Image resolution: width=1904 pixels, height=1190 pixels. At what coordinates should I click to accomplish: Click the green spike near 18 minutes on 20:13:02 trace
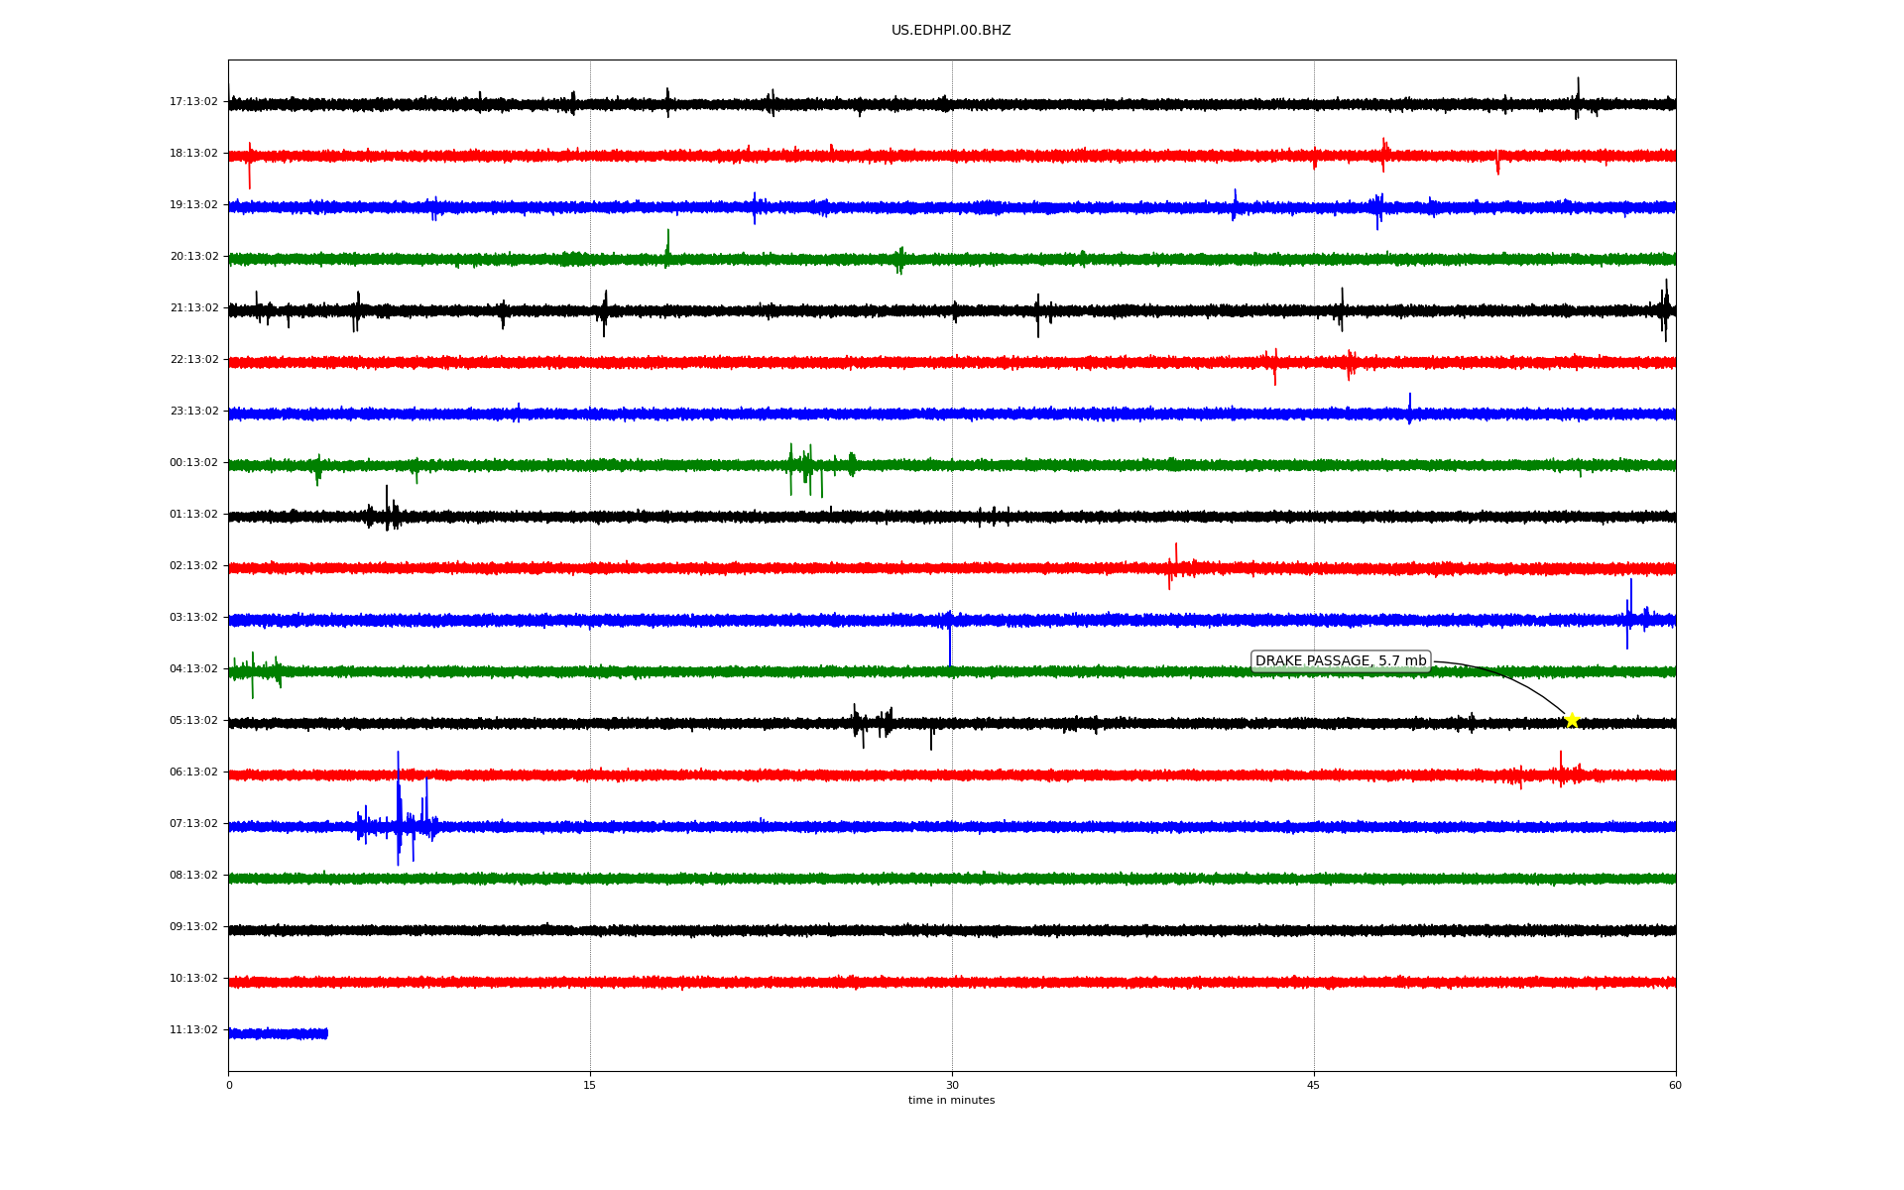click(667, 249)
